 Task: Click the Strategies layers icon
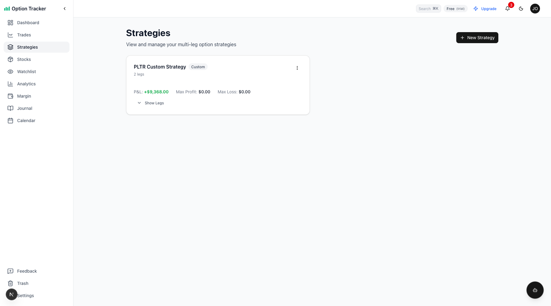pyautogui.click(x=10, y=47)
